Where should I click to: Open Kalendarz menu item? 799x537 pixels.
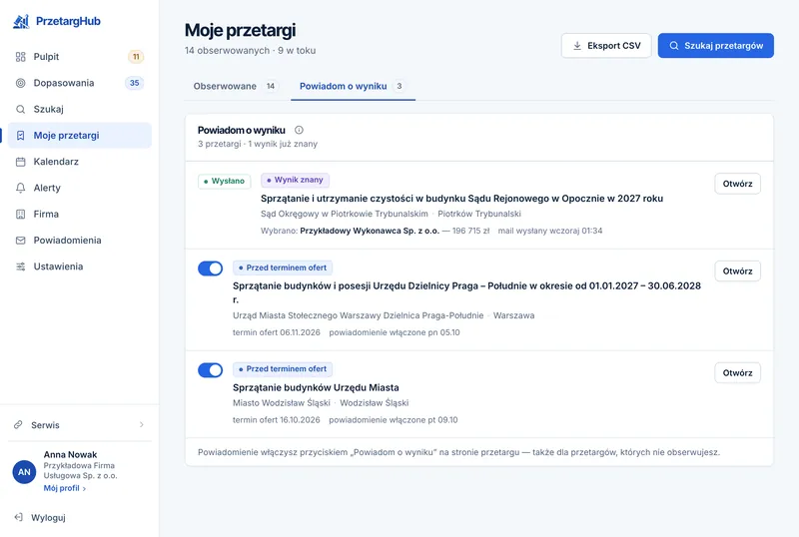[x=80, y=162]
